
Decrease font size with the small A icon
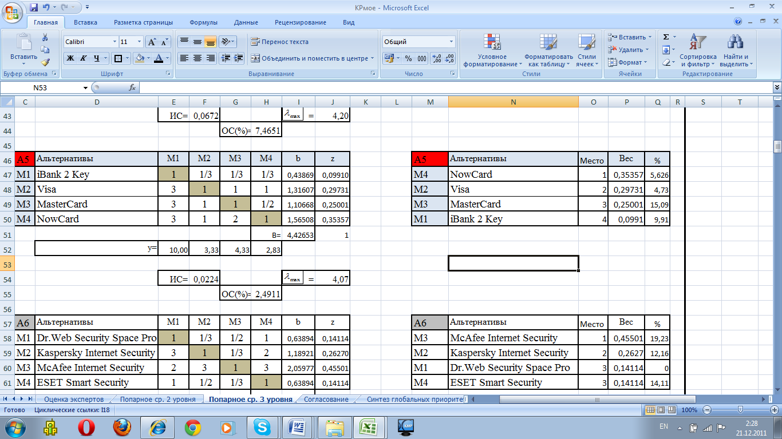point(164,42)
